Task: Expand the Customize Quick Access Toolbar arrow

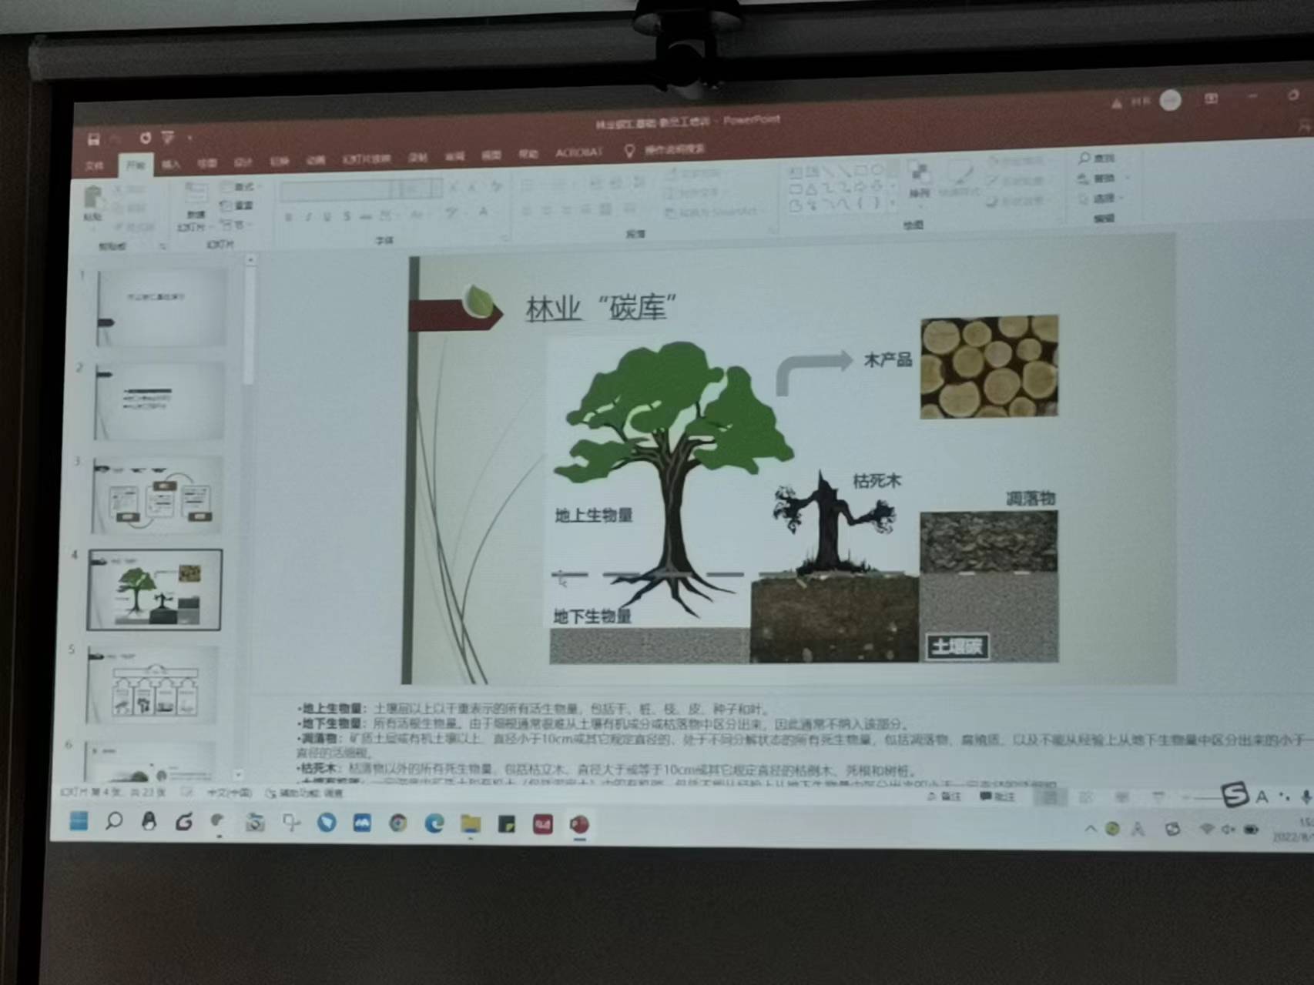Action: coord(189,139)
